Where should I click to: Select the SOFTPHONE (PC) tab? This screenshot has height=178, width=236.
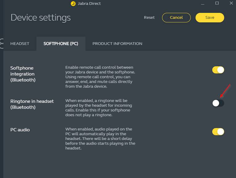pos(61,44)
